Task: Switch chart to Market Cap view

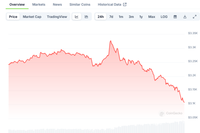Action: tap(32, 17)
